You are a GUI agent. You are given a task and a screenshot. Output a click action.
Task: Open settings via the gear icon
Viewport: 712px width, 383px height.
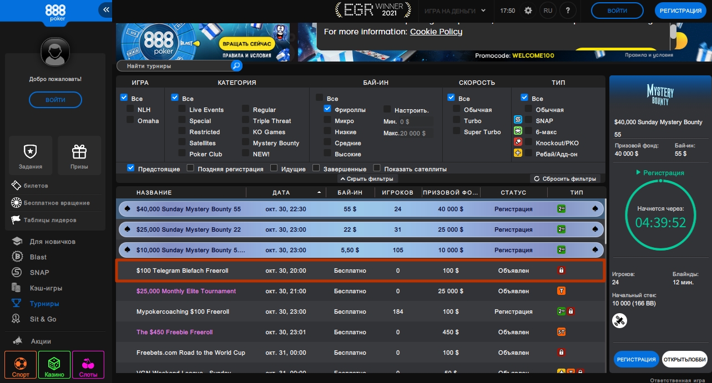click(x=528, y=11)
